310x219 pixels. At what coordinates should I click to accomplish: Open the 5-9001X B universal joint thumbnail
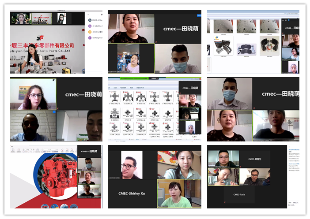point(115,113)
